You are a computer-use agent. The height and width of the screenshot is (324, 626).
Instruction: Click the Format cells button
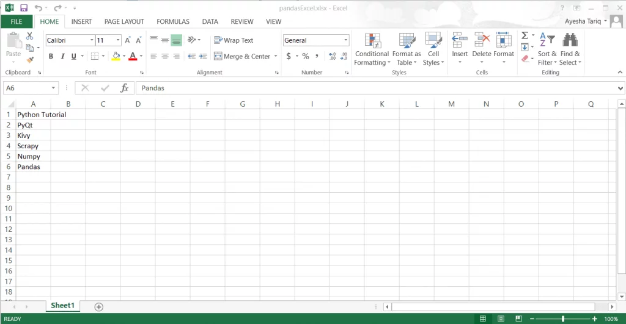[504, 49]
